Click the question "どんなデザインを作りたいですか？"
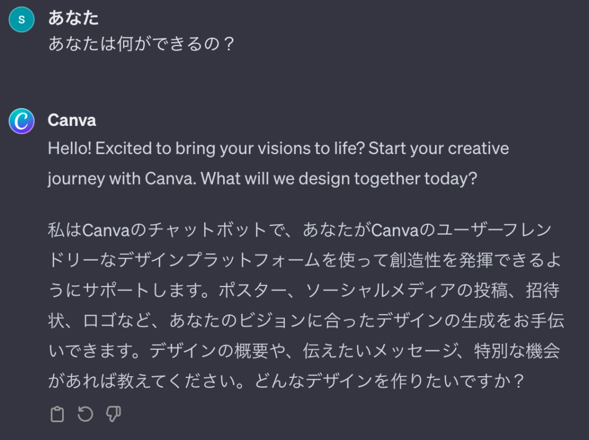Screen dimensions: 589x440 [408, 381]
